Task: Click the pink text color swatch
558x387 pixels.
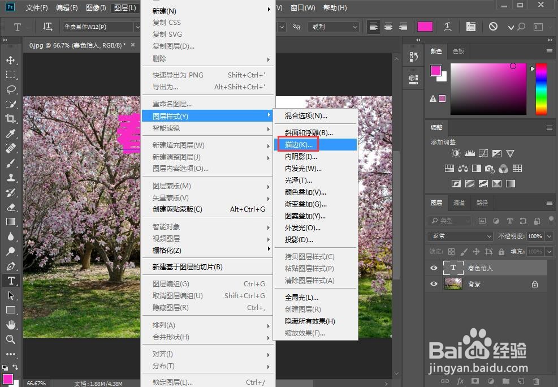Action: [425, 26]
